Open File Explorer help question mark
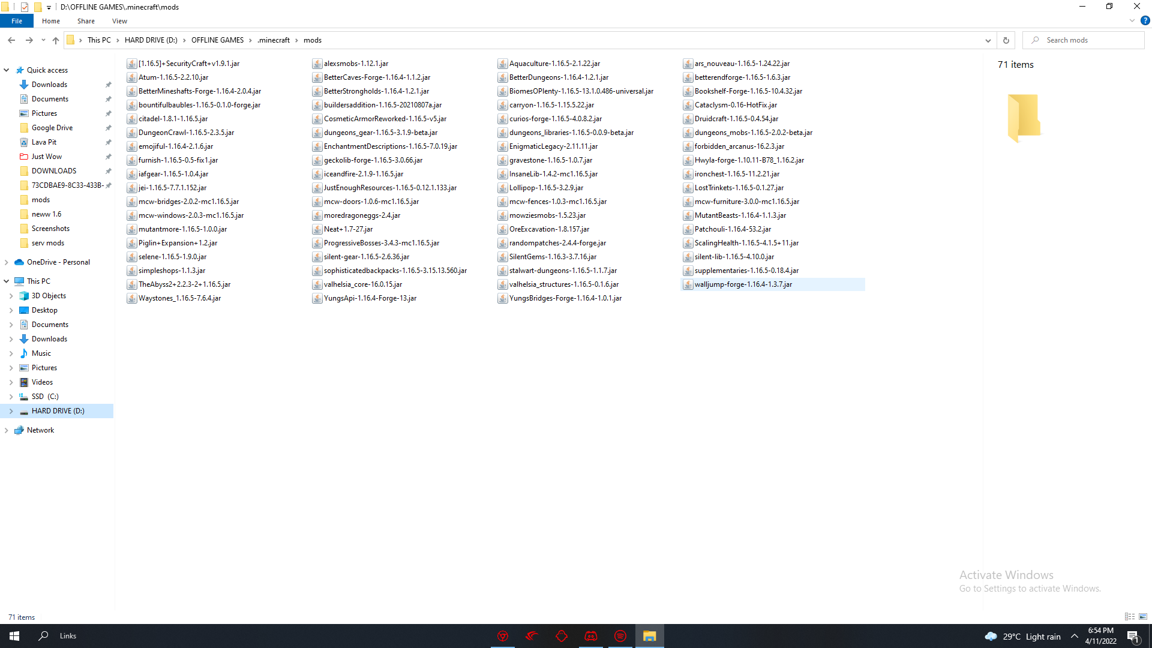This screenshot has height=648, width=1152. [1145, 20]
